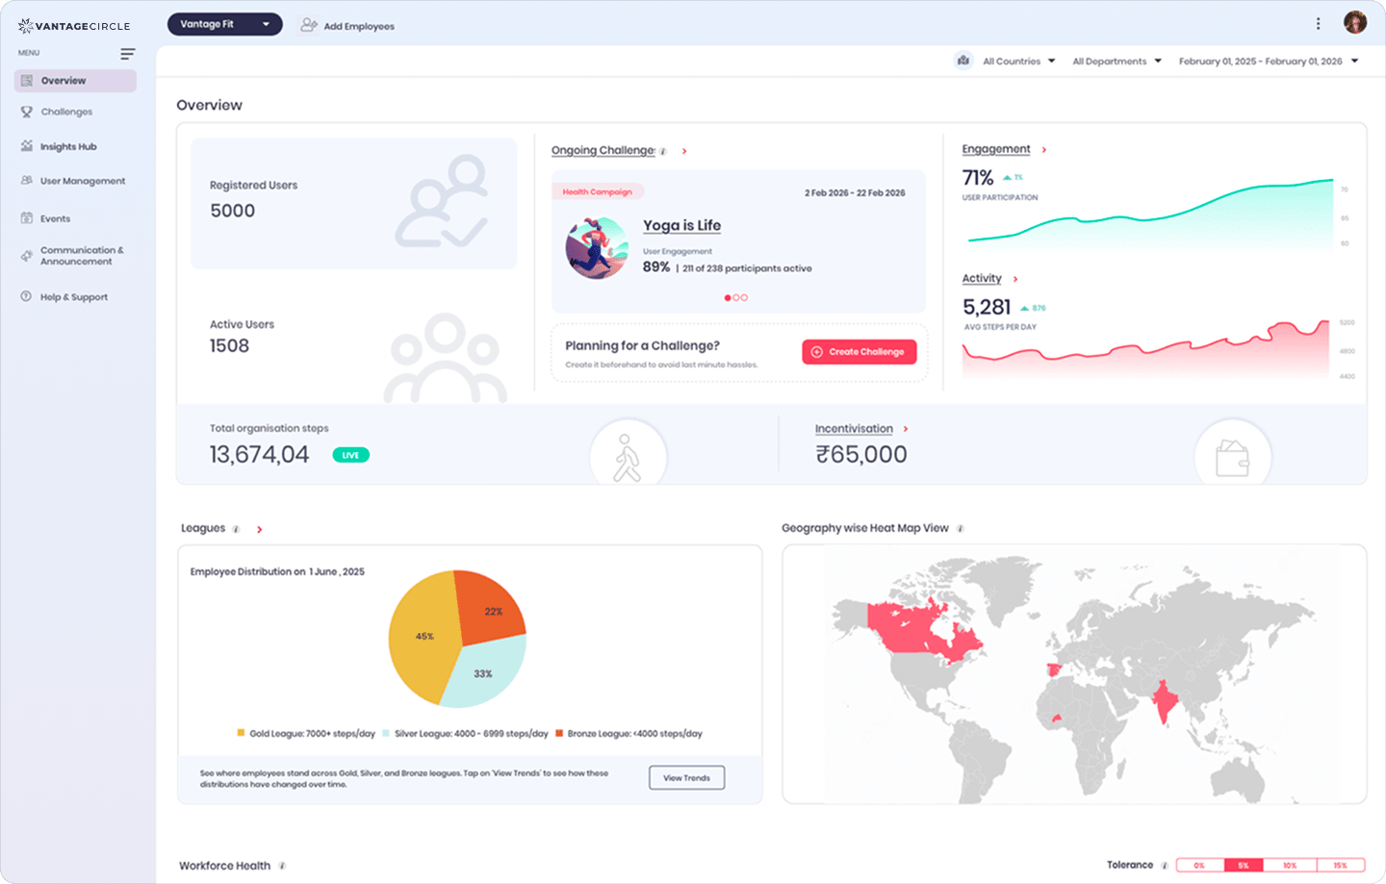Click the Gold League yellow legend swatch

(x=237, y=733)
